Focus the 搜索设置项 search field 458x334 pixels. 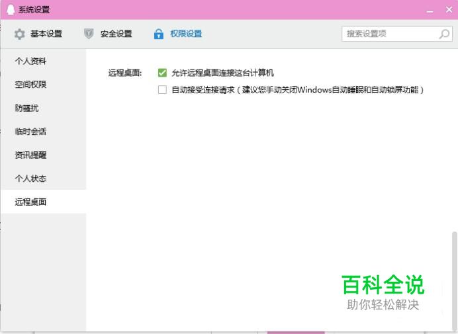click(x=397, y=34)
